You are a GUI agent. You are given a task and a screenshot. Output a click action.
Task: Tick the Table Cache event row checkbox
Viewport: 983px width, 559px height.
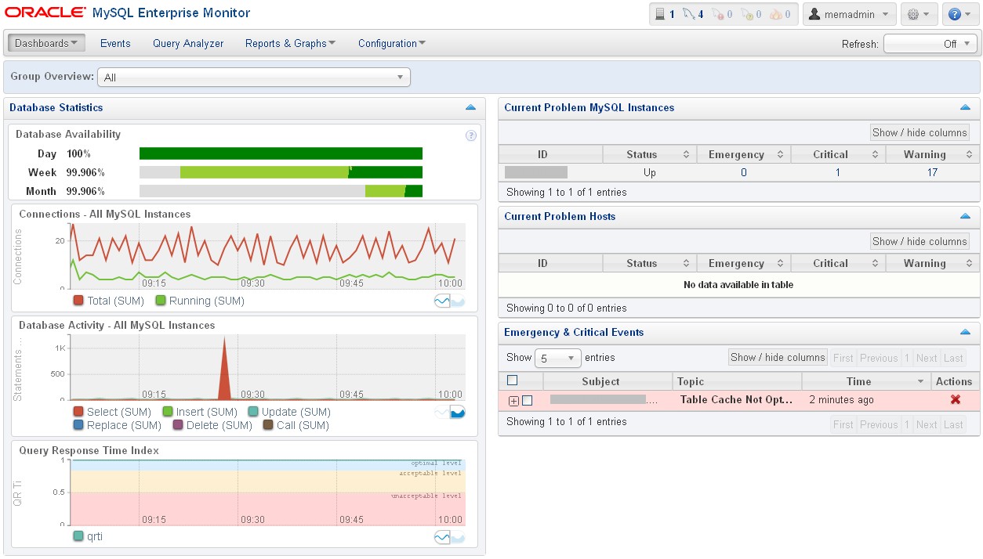click(x=528, y=401)
